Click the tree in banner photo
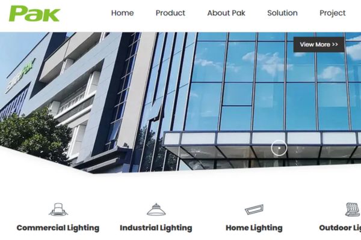The image size is (361, 240). (x=34, y=136)
